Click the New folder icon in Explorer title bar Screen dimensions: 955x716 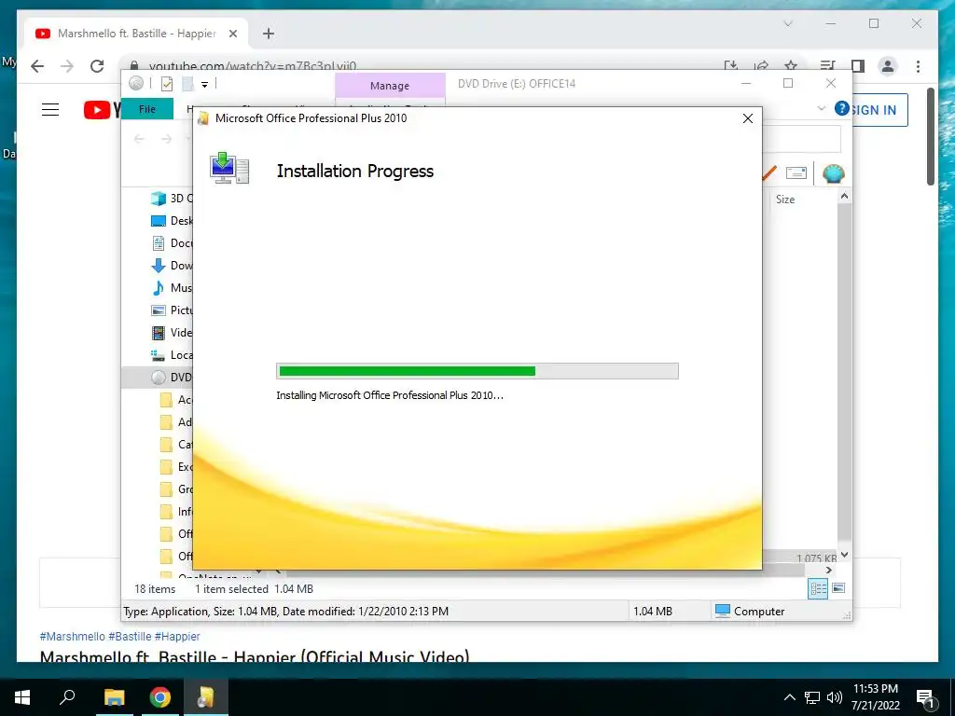[187, 84]
